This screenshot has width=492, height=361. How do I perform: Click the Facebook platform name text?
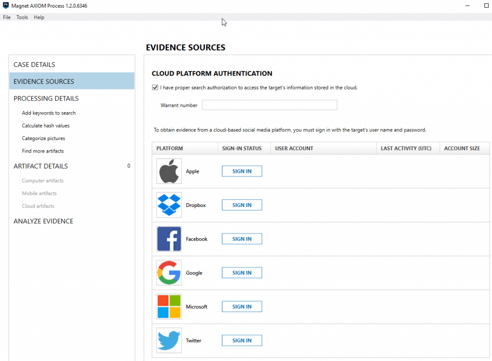pyautogui.click(x=197, y=239)
